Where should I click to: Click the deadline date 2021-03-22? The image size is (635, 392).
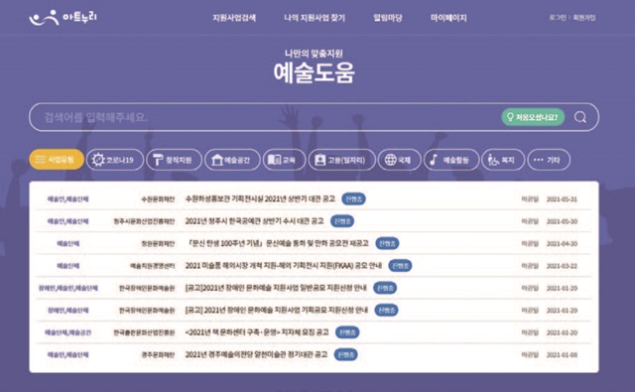(562, 266)
